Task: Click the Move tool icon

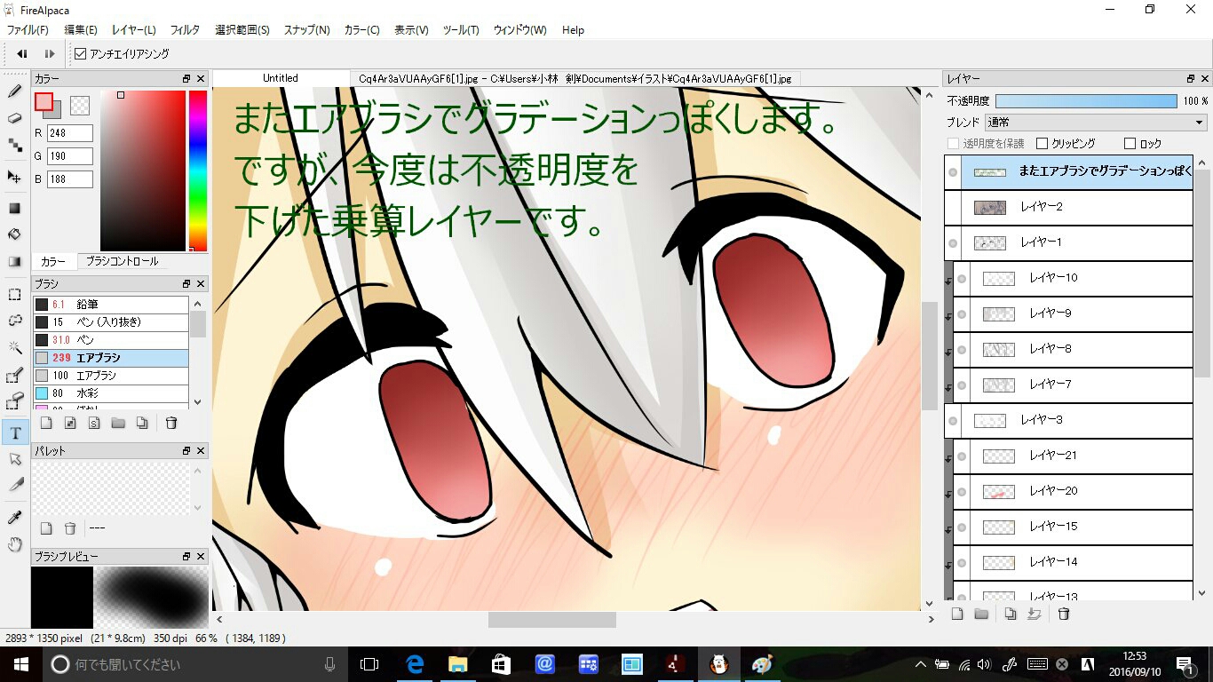Action: click(15, 177)
